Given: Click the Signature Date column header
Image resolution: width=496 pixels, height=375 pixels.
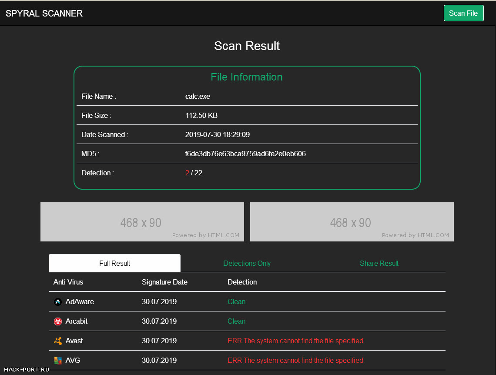Looking at the screenshot, I should [164, 282].
